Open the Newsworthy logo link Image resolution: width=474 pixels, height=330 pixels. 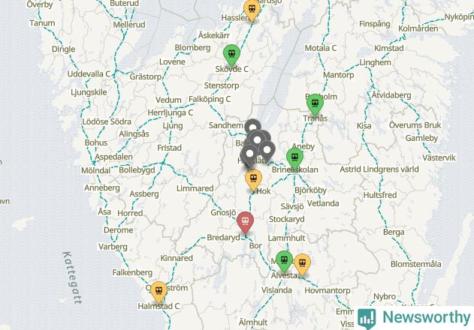[x=414, y=317]
